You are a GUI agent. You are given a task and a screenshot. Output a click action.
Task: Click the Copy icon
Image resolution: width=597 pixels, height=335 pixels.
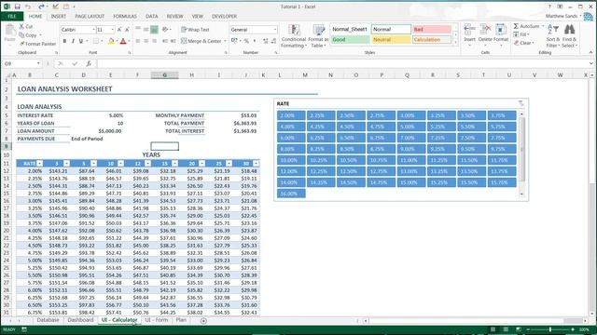pyautogui.click(x=21, y=35)
